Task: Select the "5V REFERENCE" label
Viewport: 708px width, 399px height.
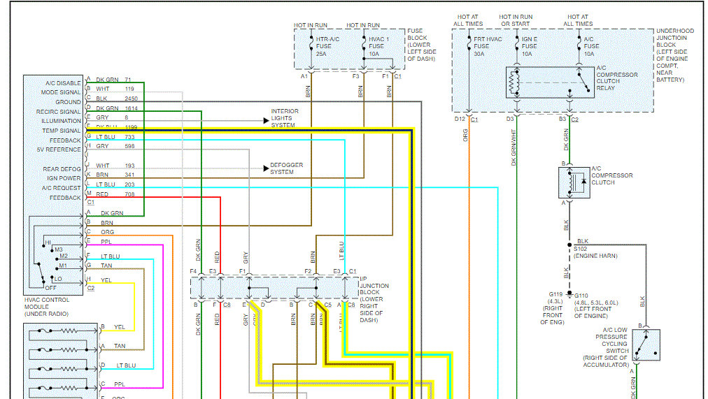Action: pyautogui.click(x=59, y=150)
